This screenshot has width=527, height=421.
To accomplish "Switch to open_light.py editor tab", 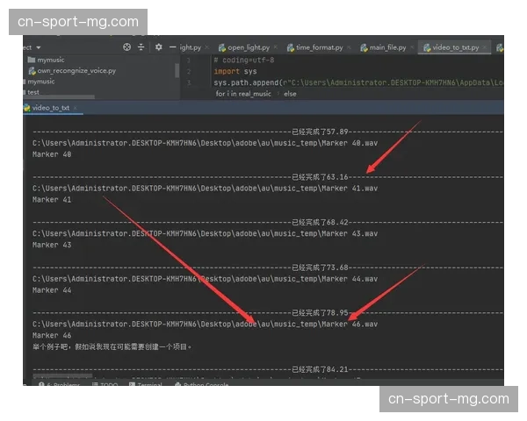I will 249,47.
